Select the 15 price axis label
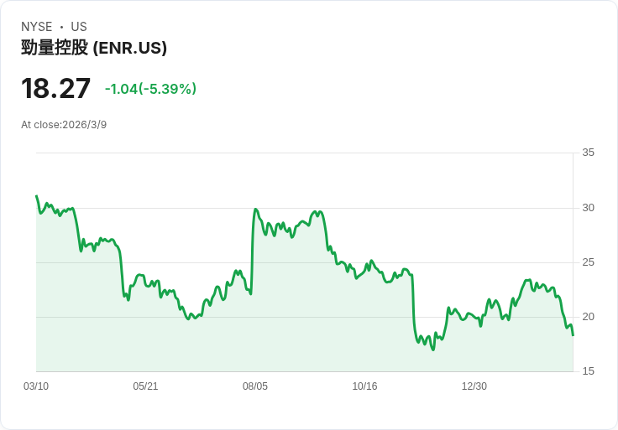Viewport: 618px width, 430px height. tap(588, 371)
